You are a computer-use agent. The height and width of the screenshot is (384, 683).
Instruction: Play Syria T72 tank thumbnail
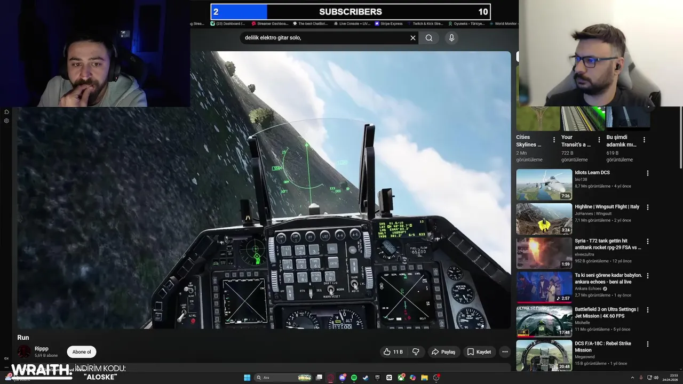pos(544,253)
